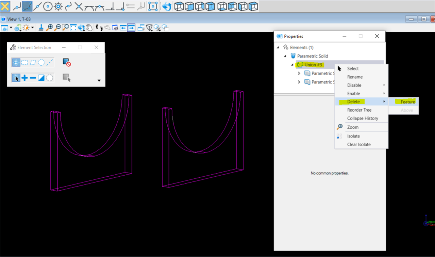Activate the Rotate View tool
The image size is (435, 257).
[81, 28]
